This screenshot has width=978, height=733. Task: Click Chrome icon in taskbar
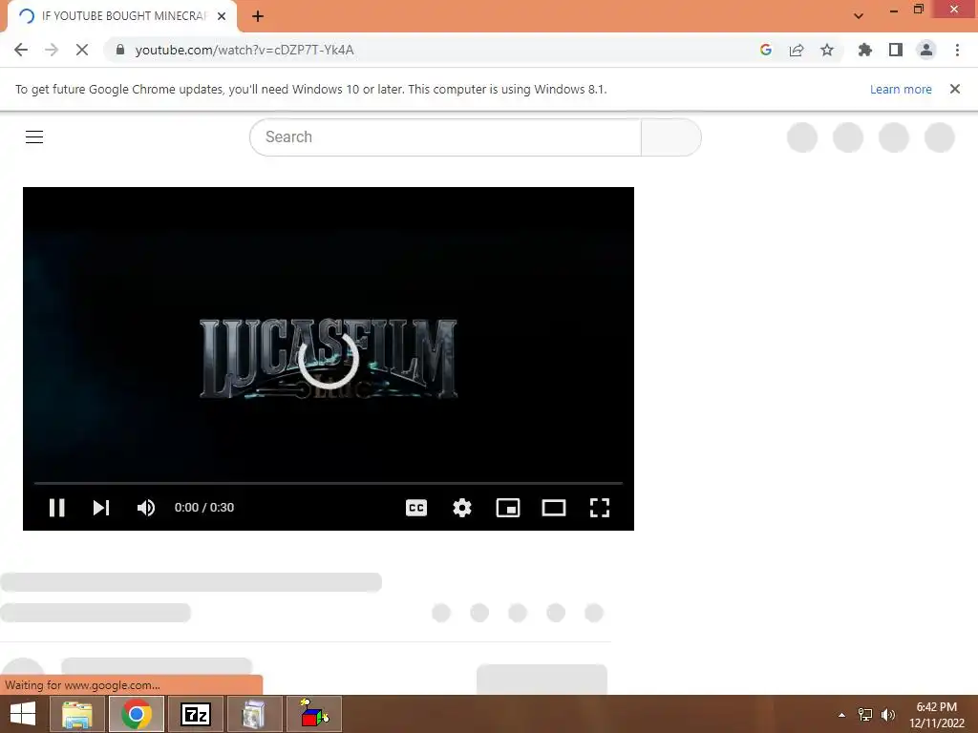pyautogui.click(x=137, y=714)
